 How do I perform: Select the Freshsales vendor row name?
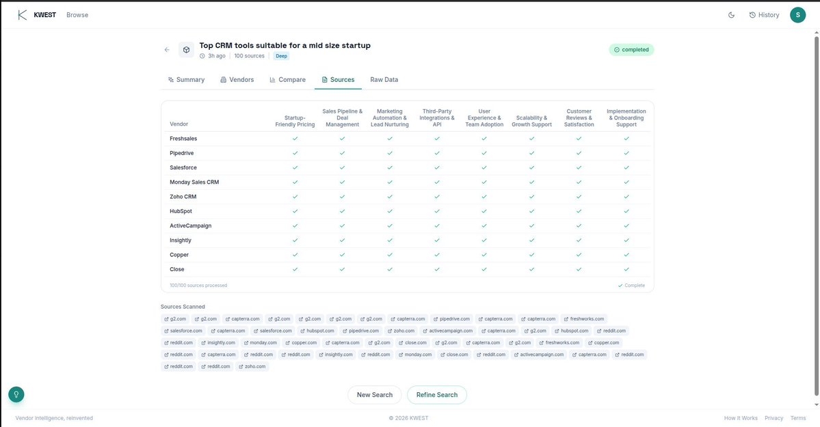[183, 139]
